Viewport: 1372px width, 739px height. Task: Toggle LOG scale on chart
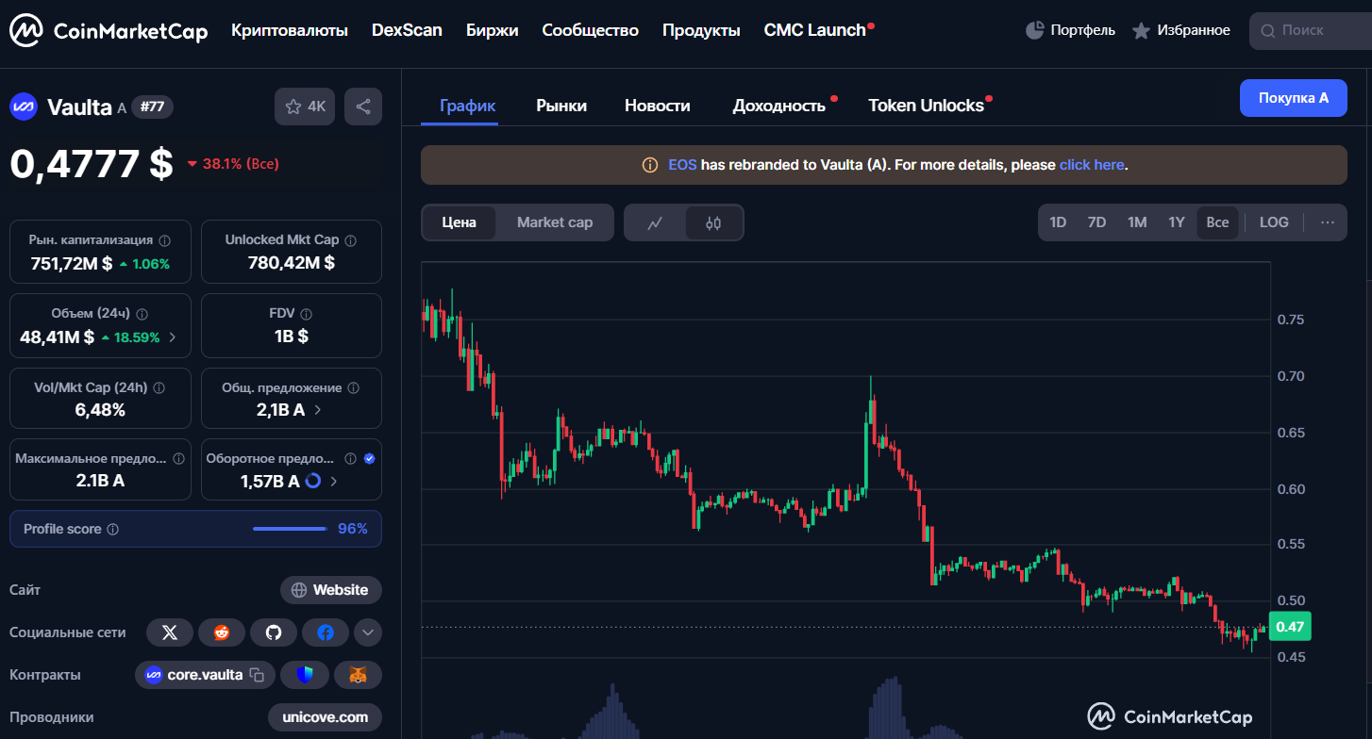click(1274, 222)
